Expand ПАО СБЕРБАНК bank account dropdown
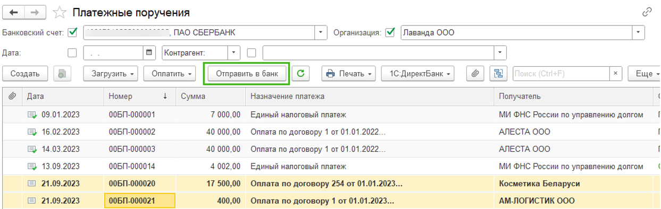The image size is (661, 209). pos(321,32)
